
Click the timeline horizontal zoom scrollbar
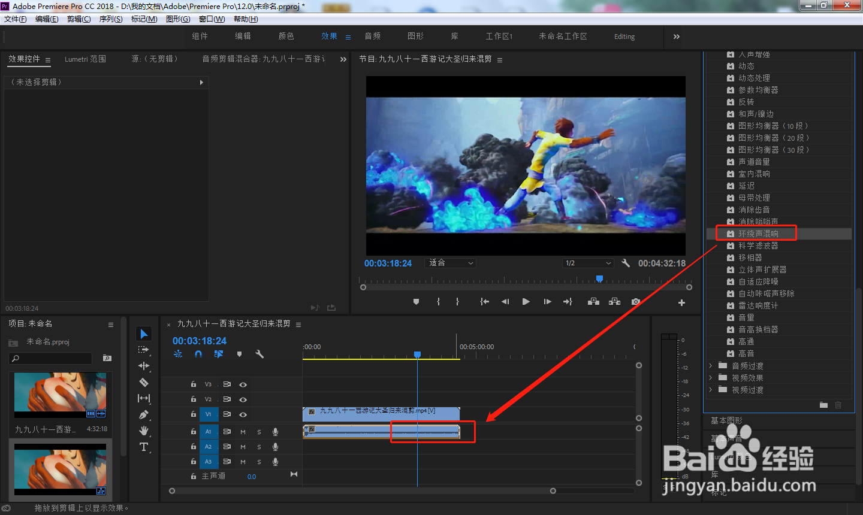click(362, 491)
